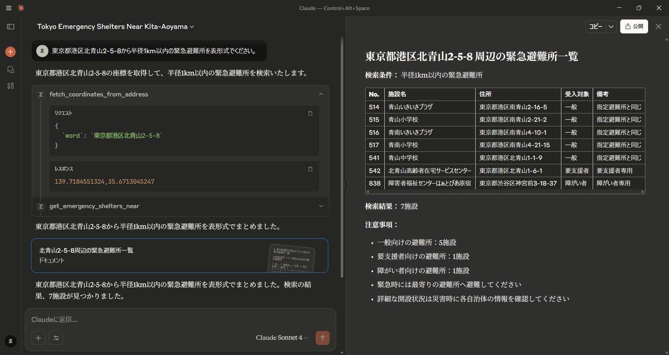669x355 pixels.
Task: Collapse the fetch_coordinates_from_address tool call
Action: coord(321,94)
